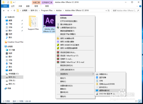Open 管理 tab under 快捷工具
Screen dimensions: 143x104
coord(36,6)
